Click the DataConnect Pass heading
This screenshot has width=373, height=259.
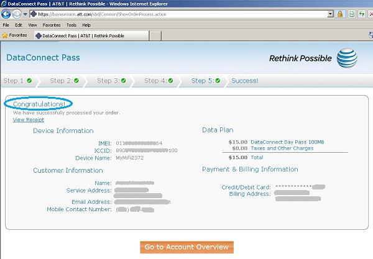tap(43, 58)
